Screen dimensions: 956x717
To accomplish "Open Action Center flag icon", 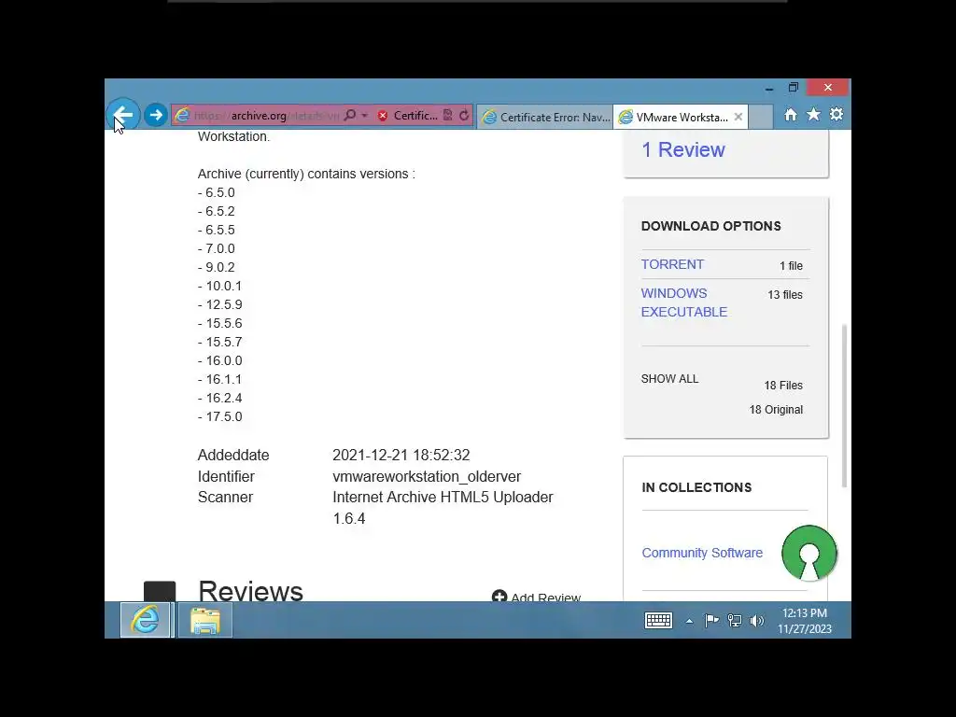I will tap(711, 621).
